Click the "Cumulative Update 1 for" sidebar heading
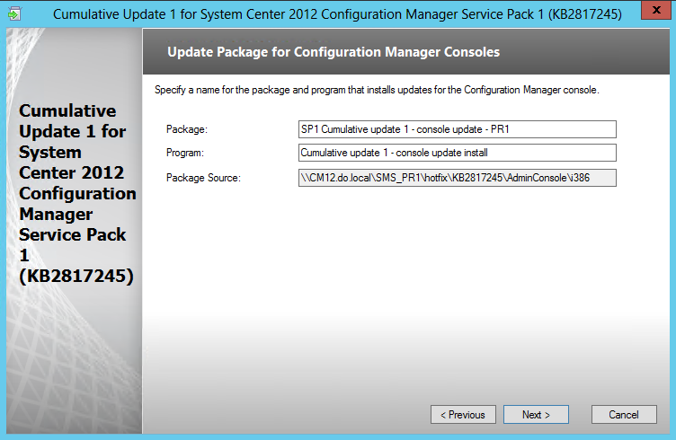This screenshot has height=440, width=676. pyautogui.click(x=73, y=121)
